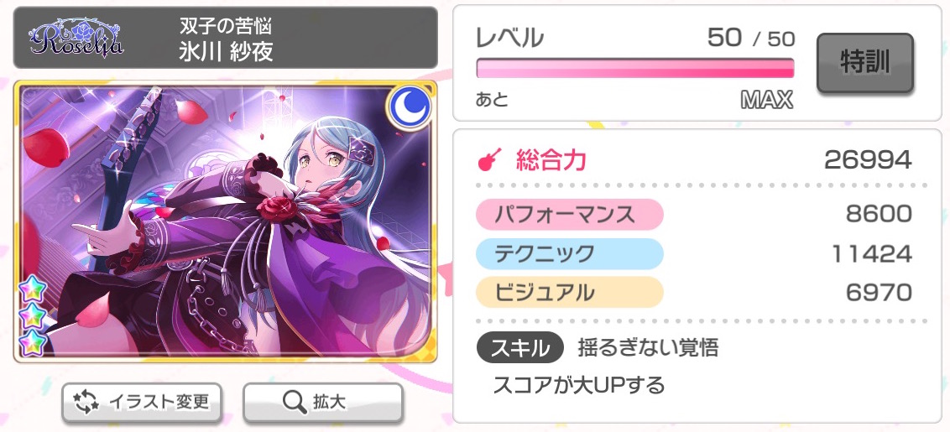The image size is (950, 432).
Task: Click the magnifier icon on 拡大 button
Action: click(x=295, y=402)
